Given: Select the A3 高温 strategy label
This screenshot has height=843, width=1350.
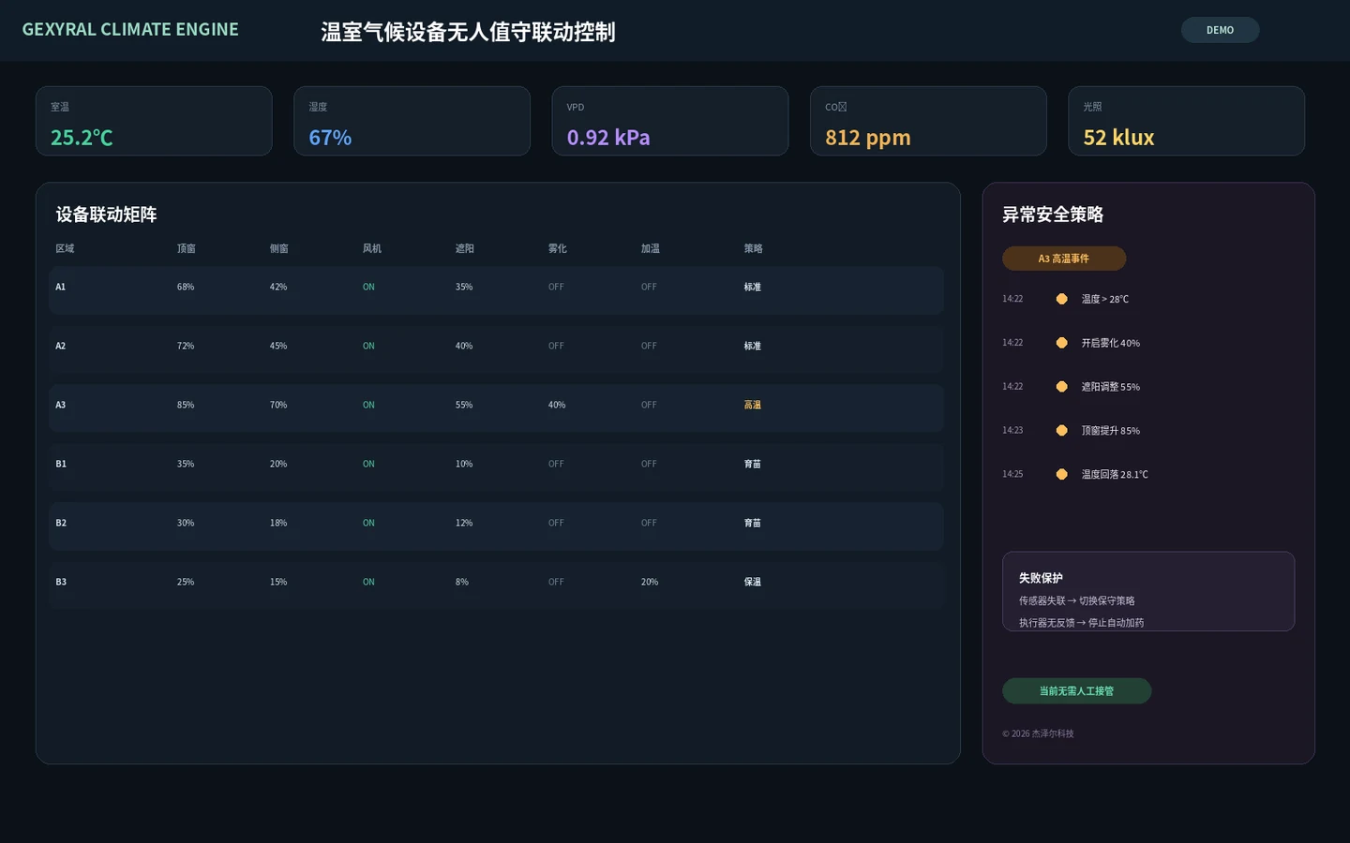Looking at the screenshot, I should [x=753, y=406].
